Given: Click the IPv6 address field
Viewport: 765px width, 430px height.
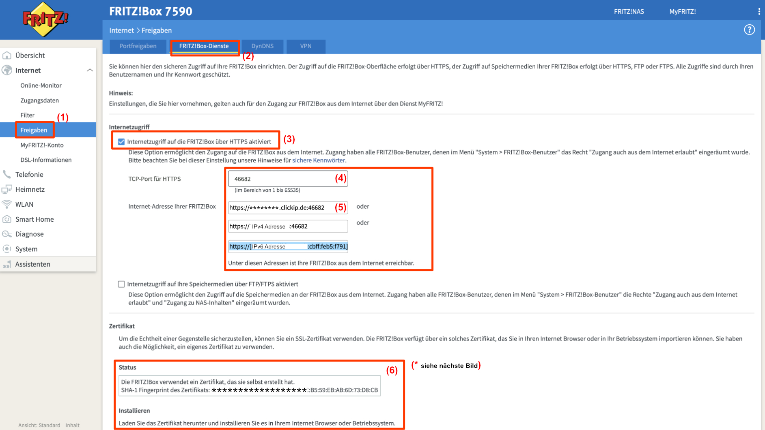Looking at the screenshot, I should [x=288, y=246].
